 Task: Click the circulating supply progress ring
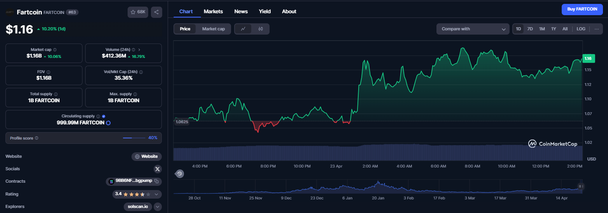[108, 123]
